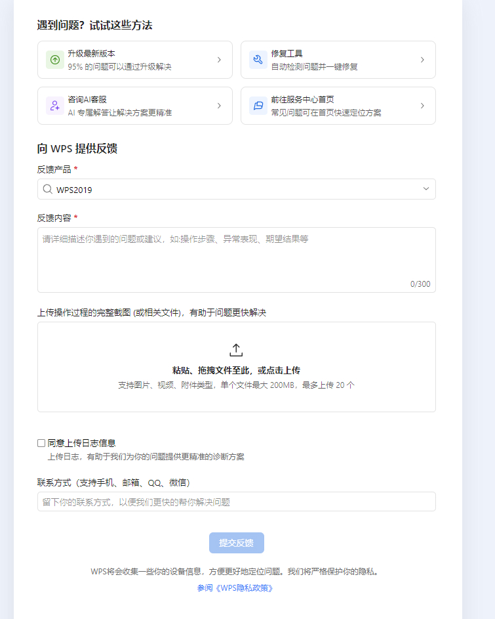Click the 向 WPS 提供反馈 heading
This screenshot has width=495, height=619.
click(77, 148)
